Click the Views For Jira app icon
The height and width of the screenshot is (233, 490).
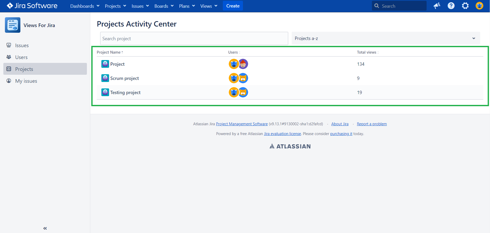[13, 25]
